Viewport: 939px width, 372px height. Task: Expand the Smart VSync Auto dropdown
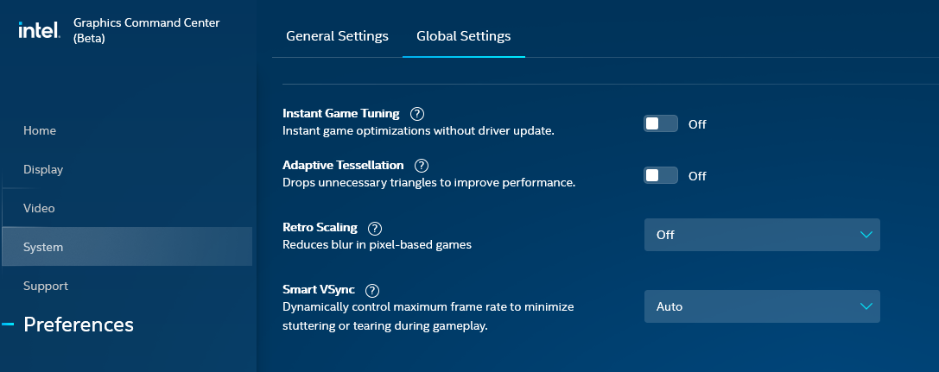(x=761, y=306)
